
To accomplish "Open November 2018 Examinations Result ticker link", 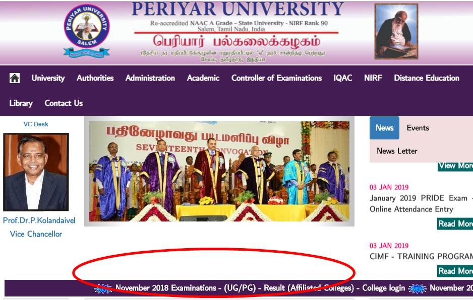I will click(x=260, y=288).
